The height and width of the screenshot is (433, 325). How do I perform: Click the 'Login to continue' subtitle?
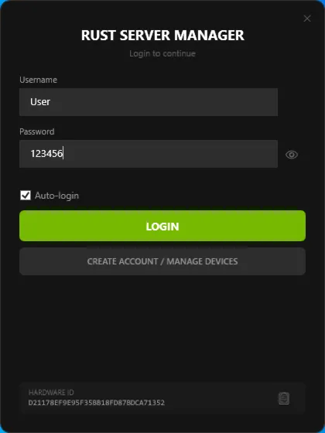(x=162, y=53)
